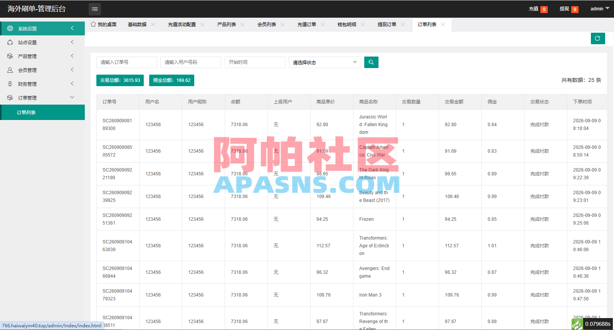
Task: Close the 订单列表 tab
Action: [443, 24]
